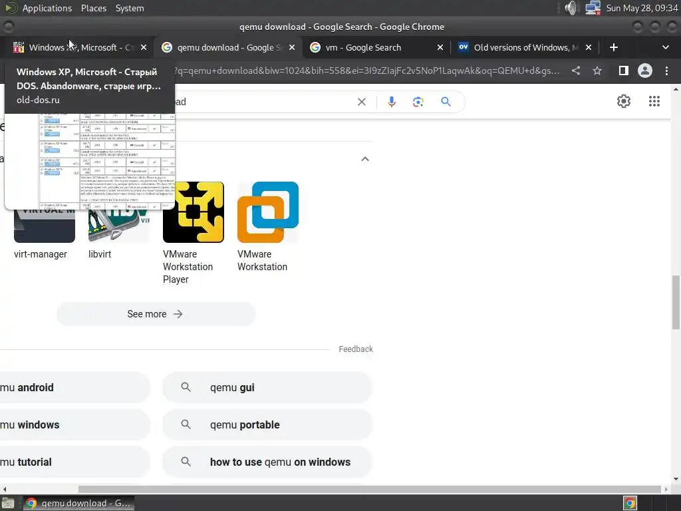Click magnifier icon beside qemu gui

pos(186,387)
